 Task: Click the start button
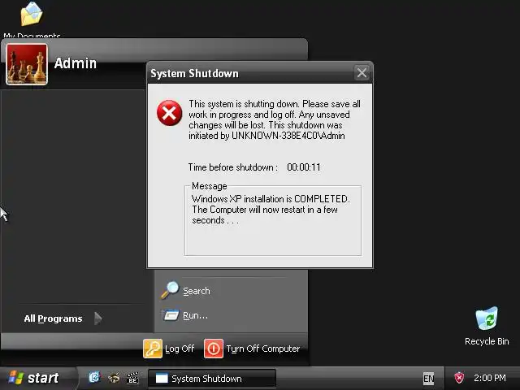[37, 378]
